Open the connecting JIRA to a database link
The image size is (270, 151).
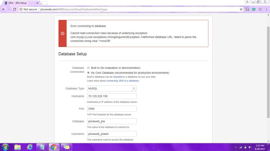tap(123, 81)
